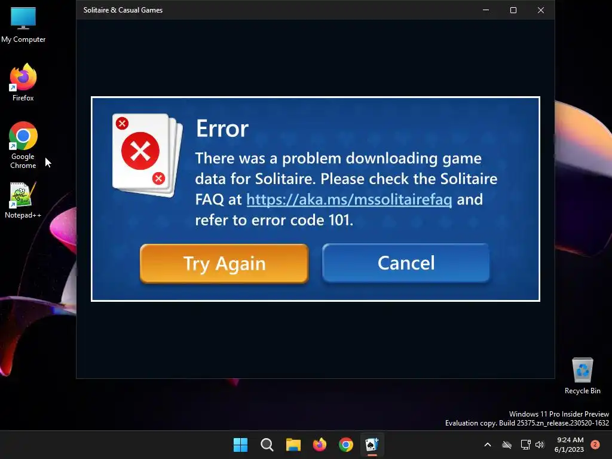Click the volume speaker tray icon

pos(540,445)
